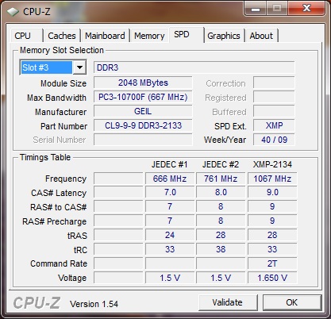Screen dimensions: 331x319
Task: Select the SPD tab
Action: 187,35
